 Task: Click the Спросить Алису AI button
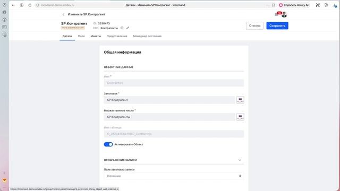(x=294, y=5)
